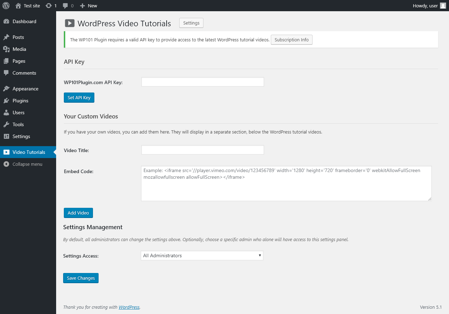Click the video play icon beside page title
The width and height of the screenshot is (449, 314).
(70, 23)
